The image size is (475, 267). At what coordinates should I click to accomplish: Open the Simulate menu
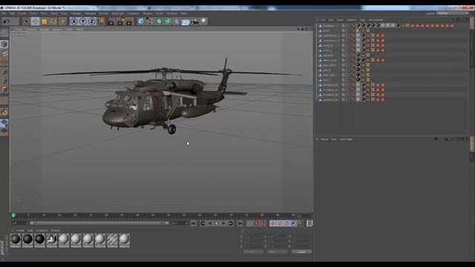tap(90, 13)
